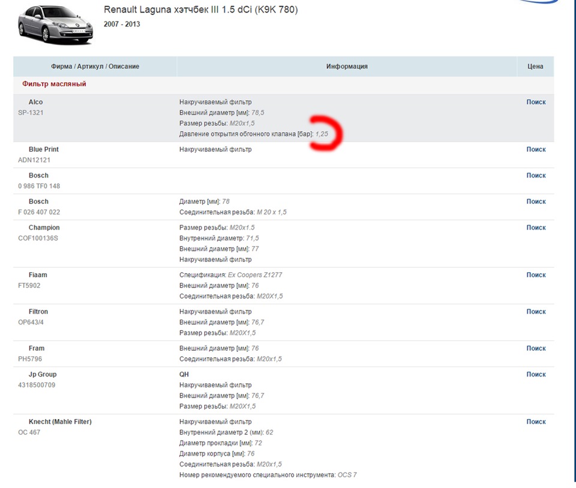576x488 pixels.
Task: Click Champion inner diameter value 71,5
Action: (253, 238)
